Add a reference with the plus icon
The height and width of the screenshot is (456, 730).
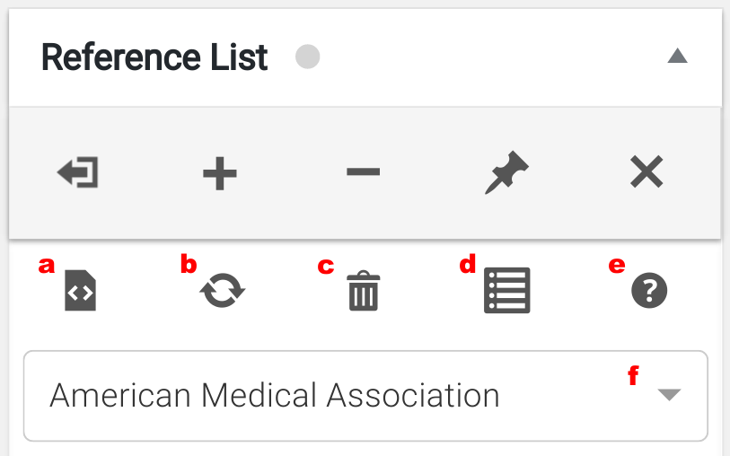pyautogui.click(x=219, y=172)
